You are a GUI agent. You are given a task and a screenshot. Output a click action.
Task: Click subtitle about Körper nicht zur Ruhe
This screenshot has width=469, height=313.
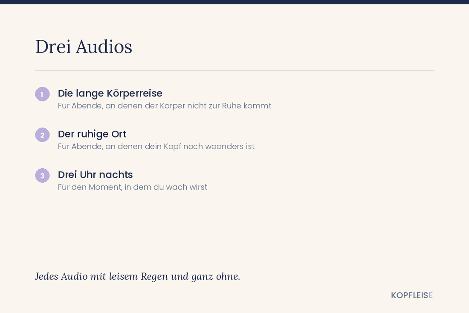[165, 106]
